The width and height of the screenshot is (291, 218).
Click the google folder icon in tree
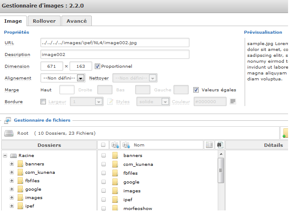point(20,189)
